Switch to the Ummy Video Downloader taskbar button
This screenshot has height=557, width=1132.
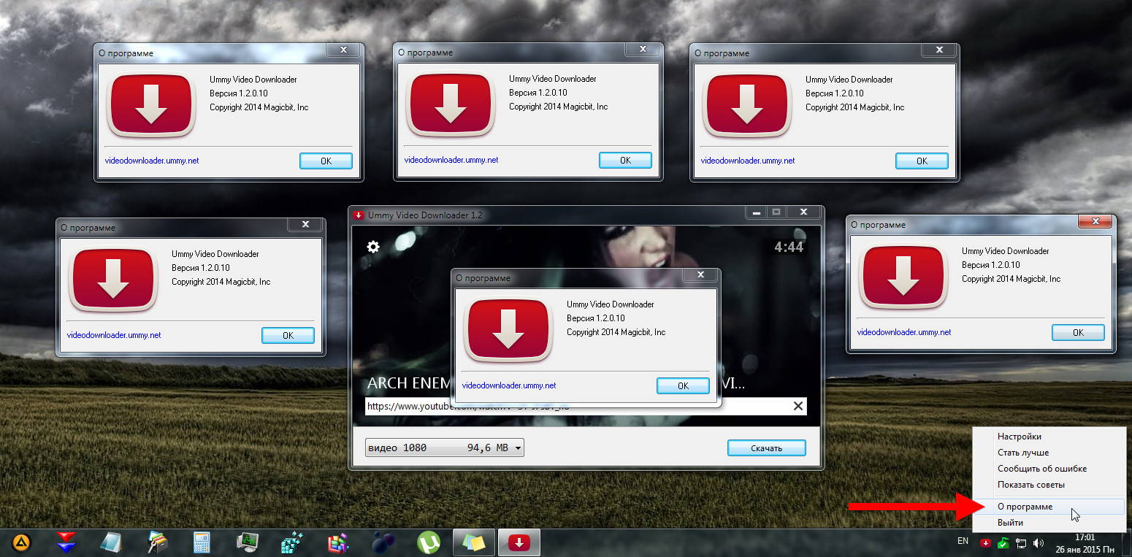[x=519, y=542]
